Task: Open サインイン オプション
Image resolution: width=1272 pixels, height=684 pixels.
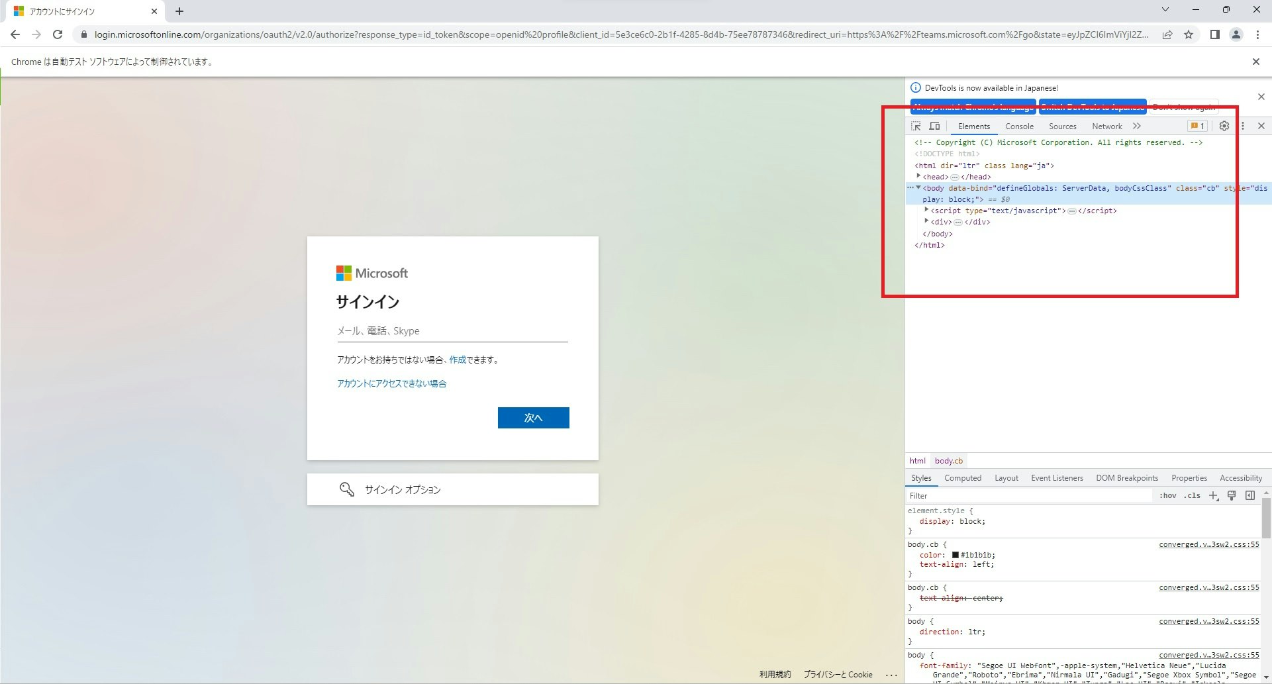Action: tap(452, 489)
